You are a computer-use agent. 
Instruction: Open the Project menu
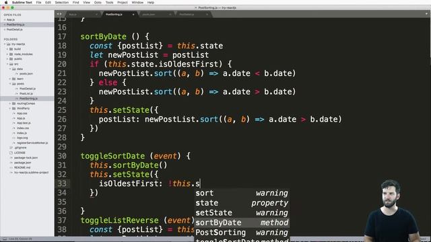[123, 3]
